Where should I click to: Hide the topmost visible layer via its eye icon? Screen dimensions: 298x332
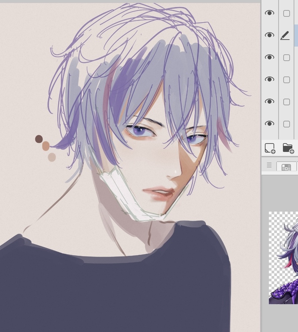point(269,13)
